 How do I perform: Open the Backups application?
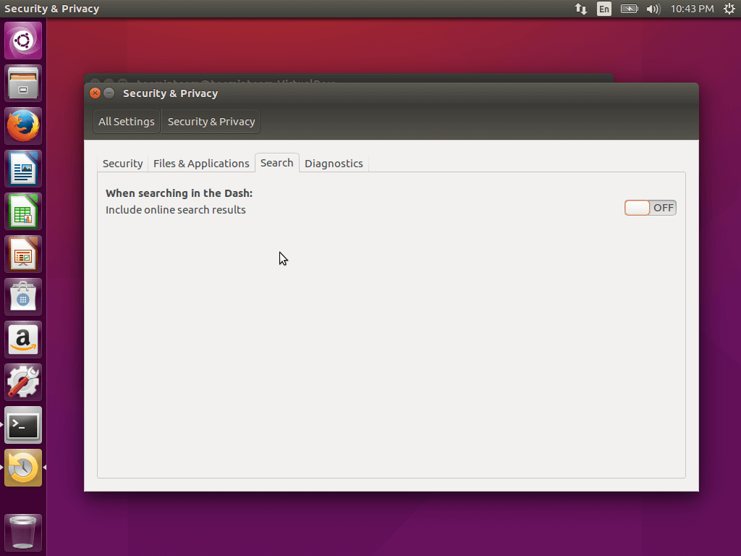pos(22,467)
